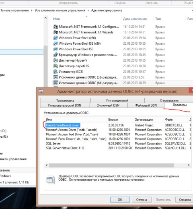Click the Отмена button
Image resolution: width=193 pixels, height=209 pixels.
point(142,200)
